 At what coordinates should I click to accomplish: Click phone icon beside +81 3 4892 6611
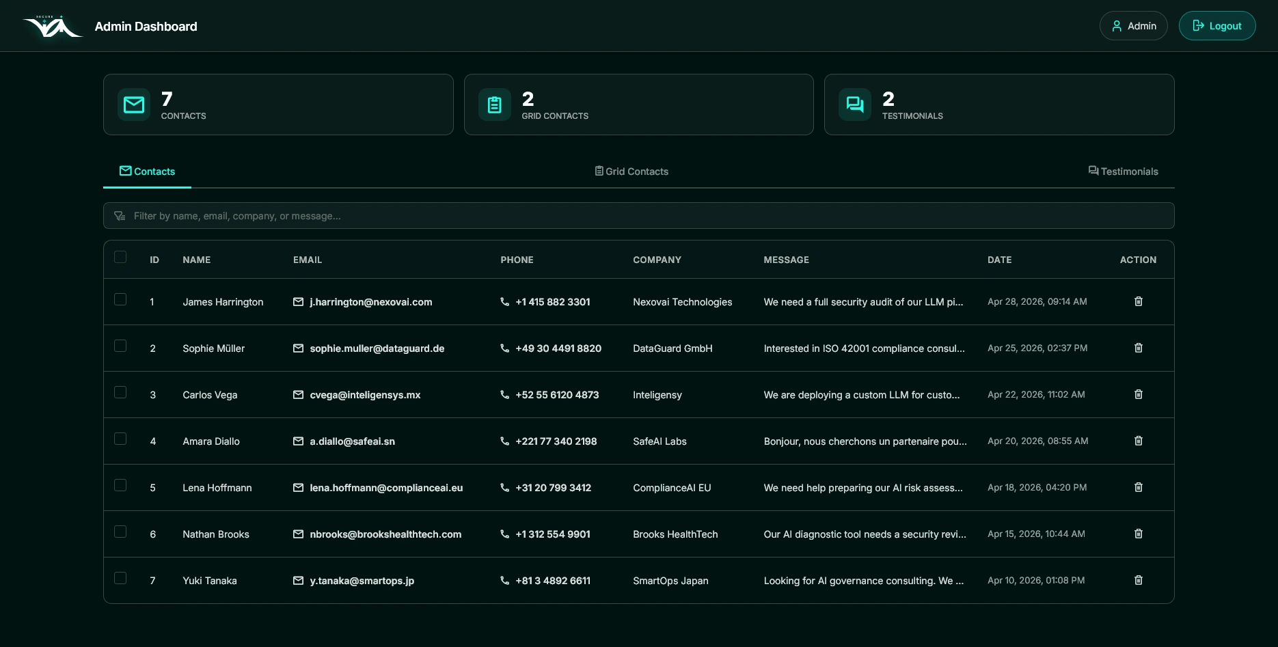click(x=505, y=581)
